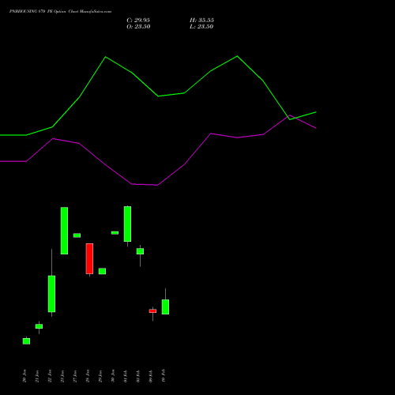Click the close value C: 29.95

pyautogui.click(x=138, y=21)
